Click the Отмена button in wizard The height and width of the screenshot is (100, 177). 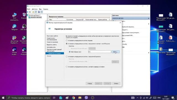pyautogui.click(x=116, y=83)
